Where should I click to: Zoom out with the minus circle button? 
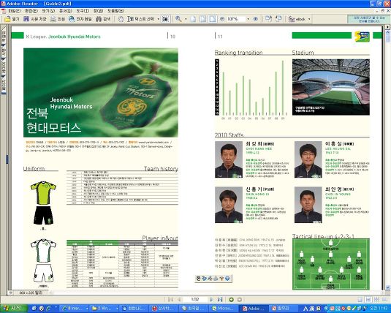[x=222, y=19]
